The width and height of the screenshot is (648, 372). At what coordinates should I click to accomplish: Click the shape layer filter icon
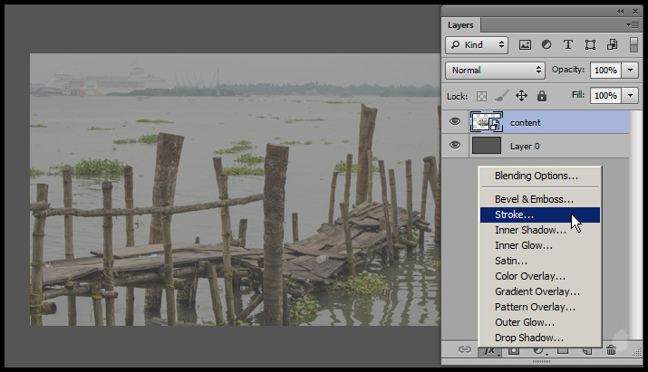point(590,44)
